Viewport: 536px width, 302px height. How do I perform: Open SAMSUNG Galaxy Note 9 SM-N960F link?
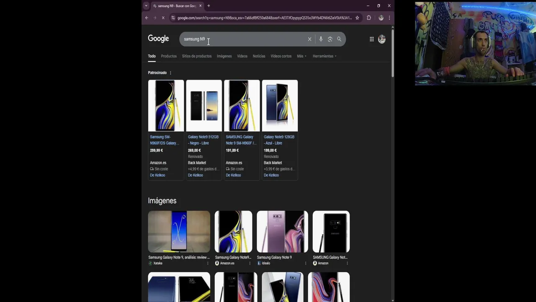[241, 140]
